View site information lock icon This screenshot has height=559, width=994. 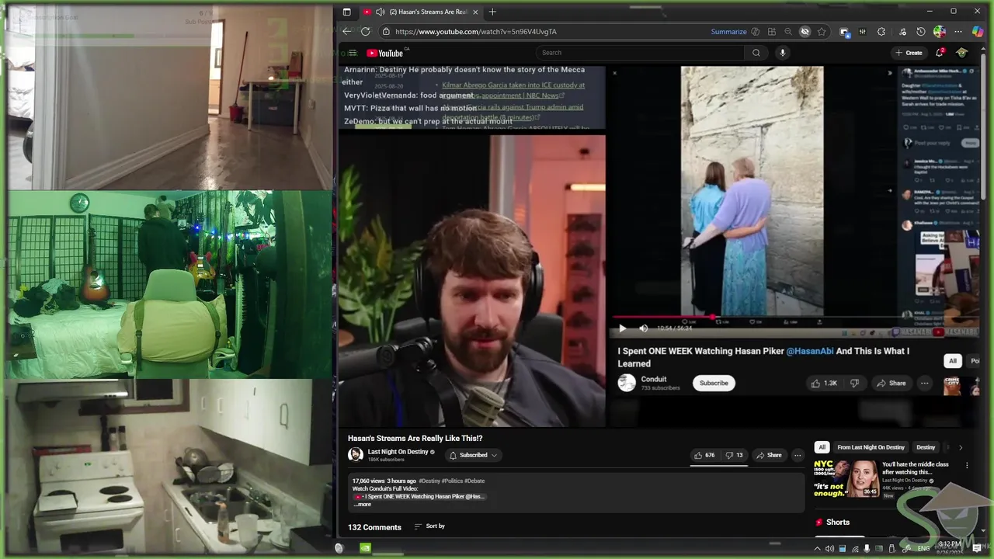tap(386, 32)
